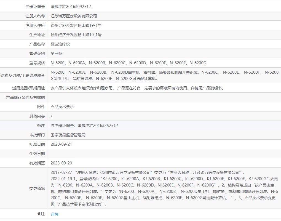Image resolution: width=281 pixels, height=221 pixels.
Task: Click the 备注 label
Action: [x=41, y=126]
